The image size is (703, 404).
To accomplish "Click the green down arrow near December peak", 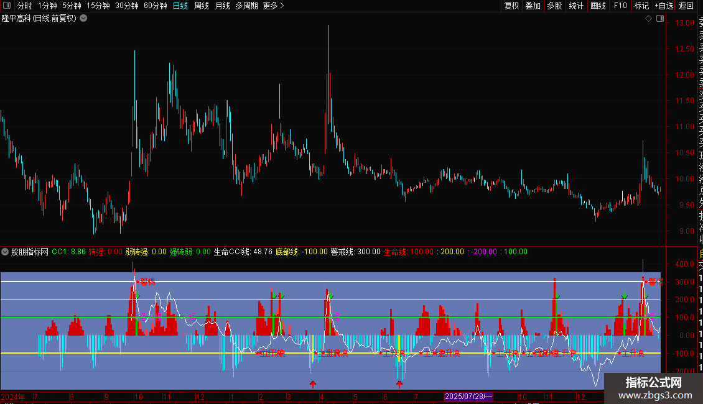I will (x=624, y=296).
